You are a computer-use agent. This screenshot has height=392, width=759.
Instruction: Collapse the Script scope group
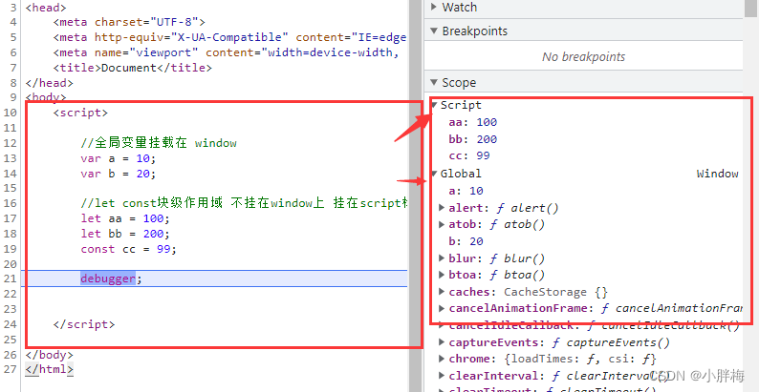[435, 105]
